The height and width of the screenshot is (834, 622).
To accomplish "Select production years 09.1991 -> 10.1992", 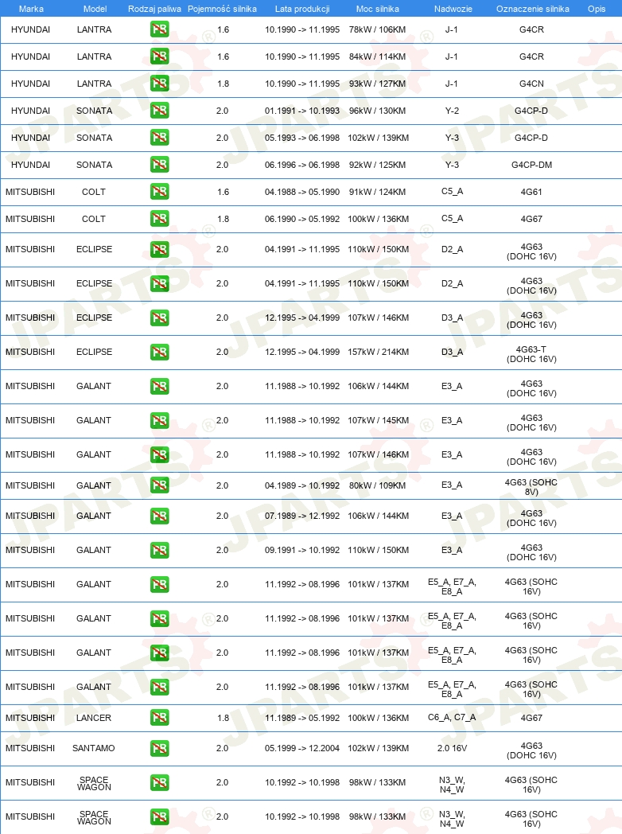I will pos(302,550).
